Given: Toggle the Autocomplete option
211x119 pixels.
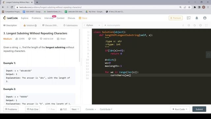Looking at the screenshot, I should click(x=112, y=25).
